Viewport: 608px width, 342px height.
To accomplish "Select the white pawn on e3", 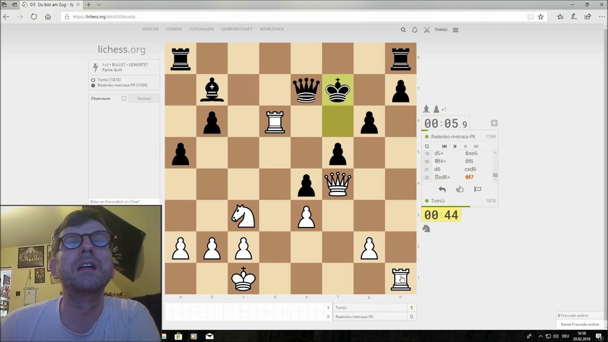I will [x=306, y=216].
